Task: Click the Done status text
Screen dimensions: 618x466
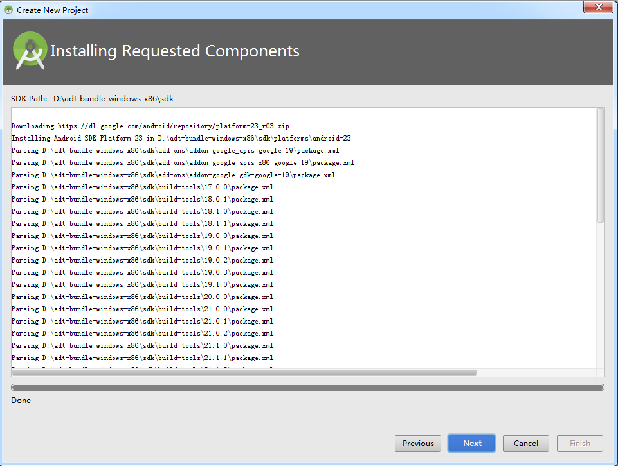Action: tap(21, 401)
